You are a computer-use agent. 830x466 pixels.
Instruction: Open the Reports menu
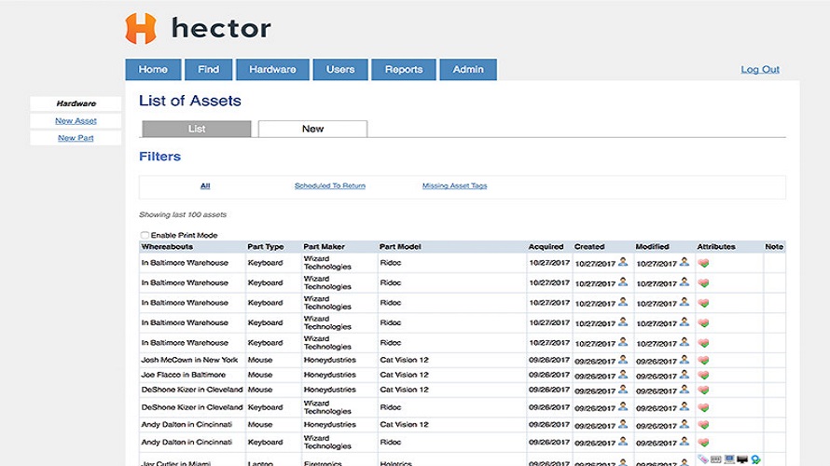coord(403,70)
